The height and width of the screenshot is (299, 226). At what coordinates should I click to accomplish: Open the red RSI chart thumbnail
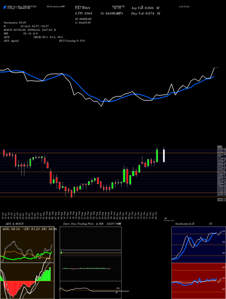click(198, 281)
